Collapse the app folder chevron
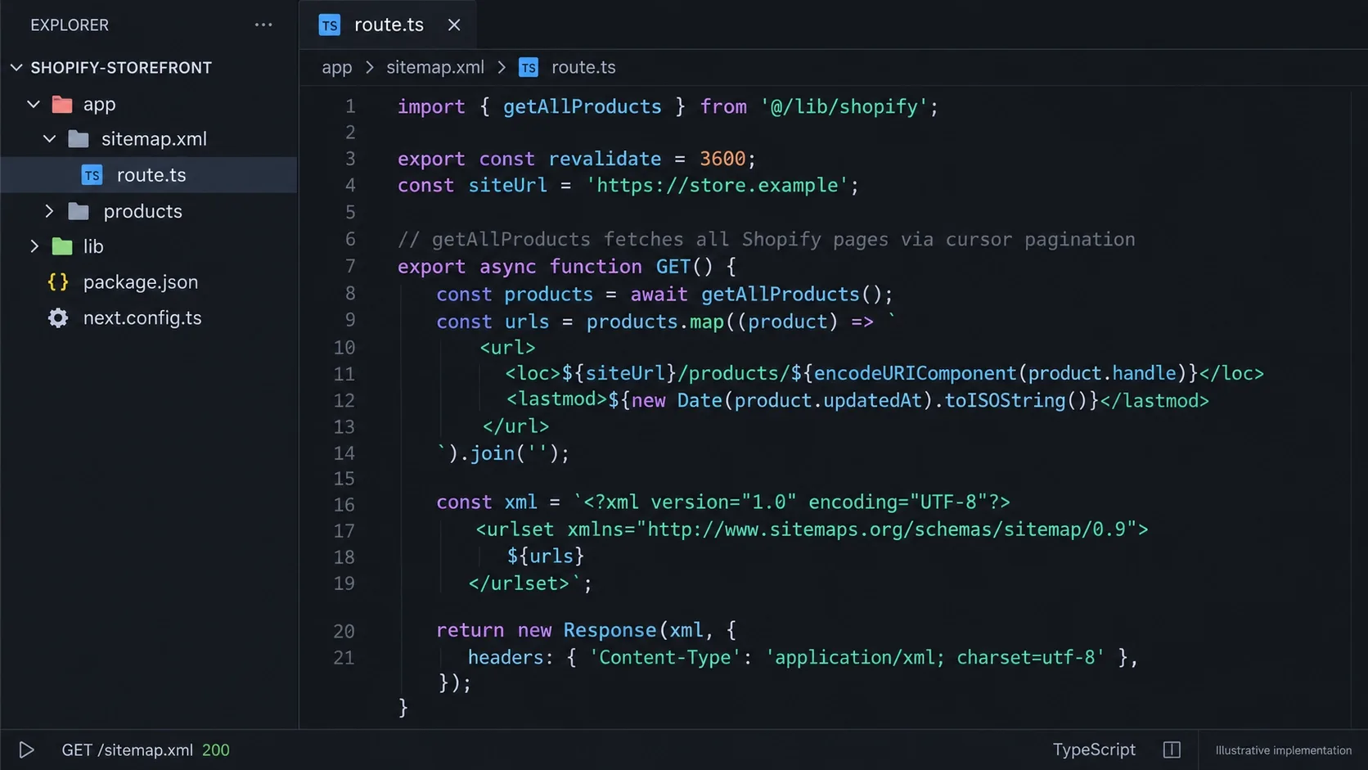 tap(34, 104)
